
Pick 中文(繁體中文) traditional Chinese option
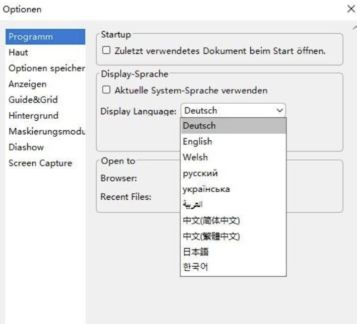(x=233, y=236)
